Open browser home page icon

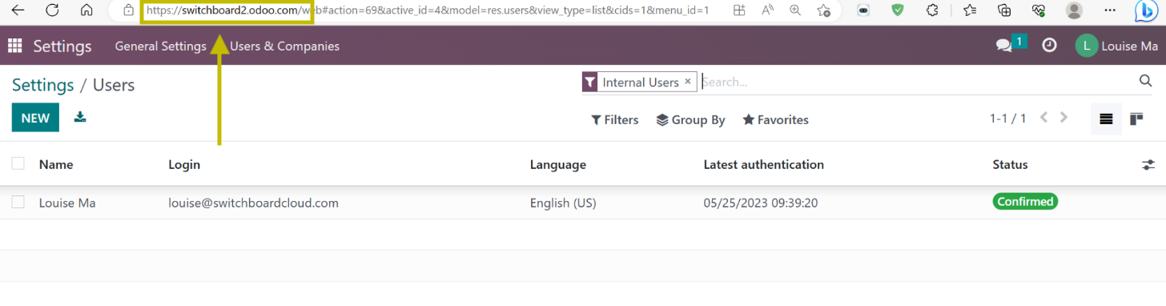86,10
